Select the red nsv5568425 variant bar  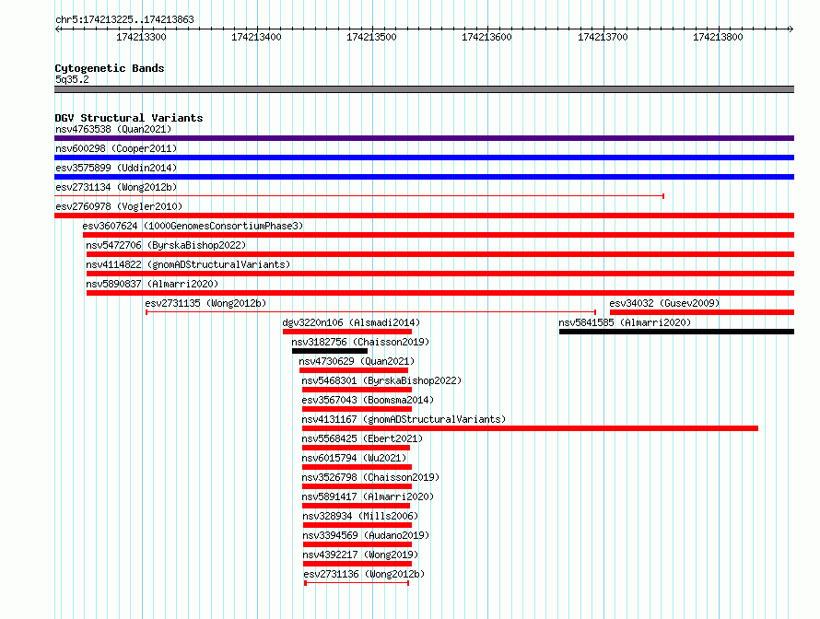[x=356, y=448]
